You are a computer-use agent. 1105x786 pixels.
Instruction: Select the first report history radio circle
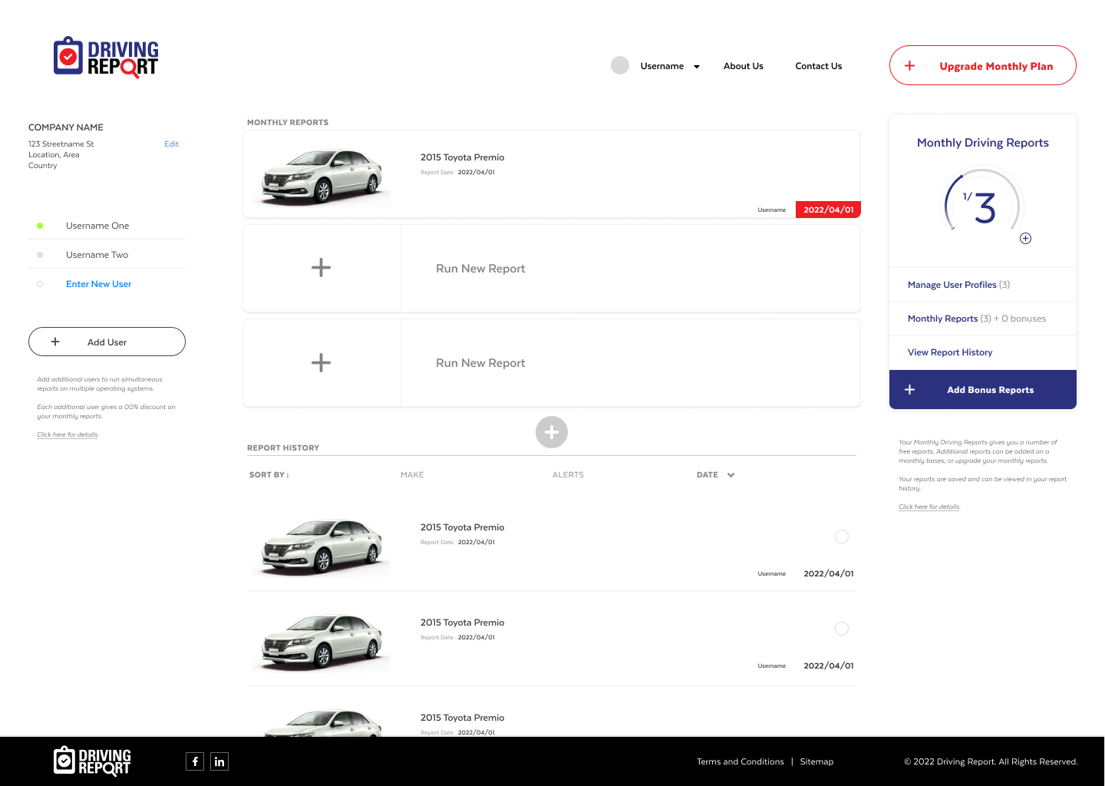click(x=842, y=537)
